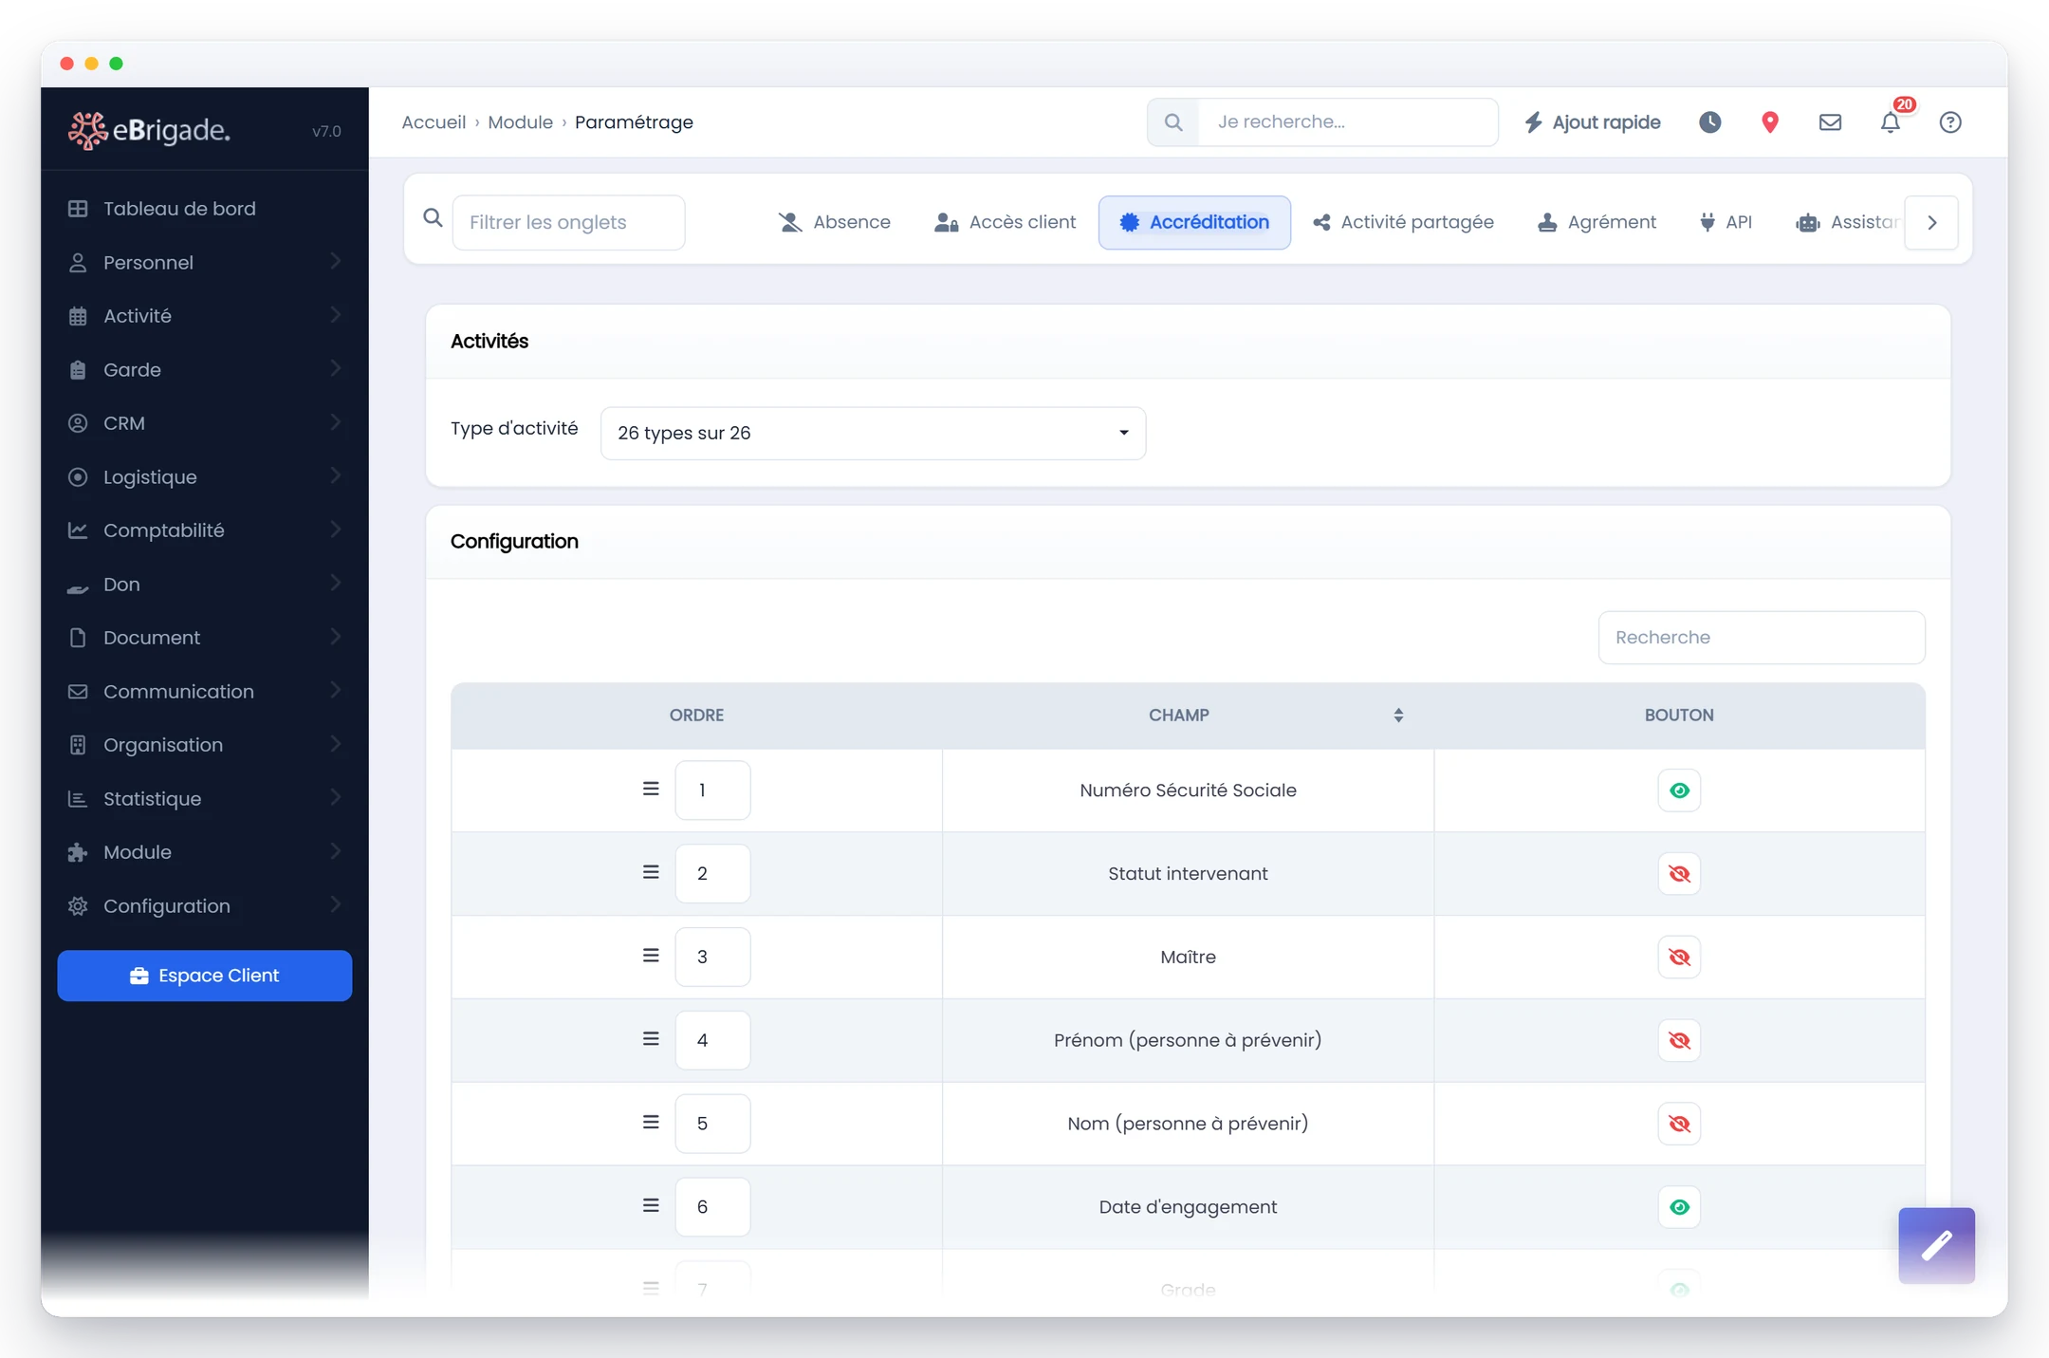Expand the Personnel sidebar menu
Viewport: 2049px width, 1358px height.
(204, 263)
